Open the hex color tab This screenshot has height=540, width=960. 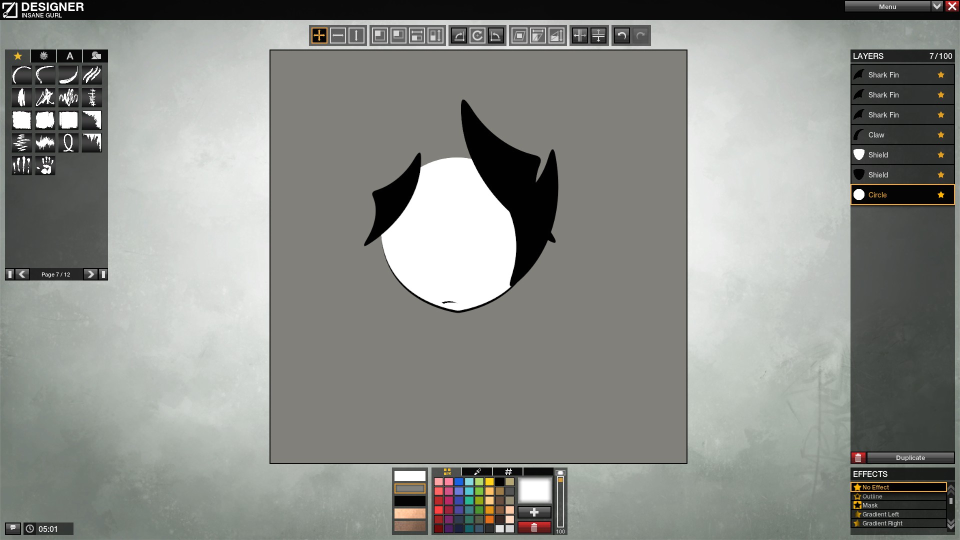[x=508, y=471]
